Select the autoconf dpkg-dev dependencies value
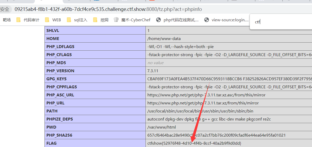The width and height of the screenshot is (312, 147). [x=209, y=119]
